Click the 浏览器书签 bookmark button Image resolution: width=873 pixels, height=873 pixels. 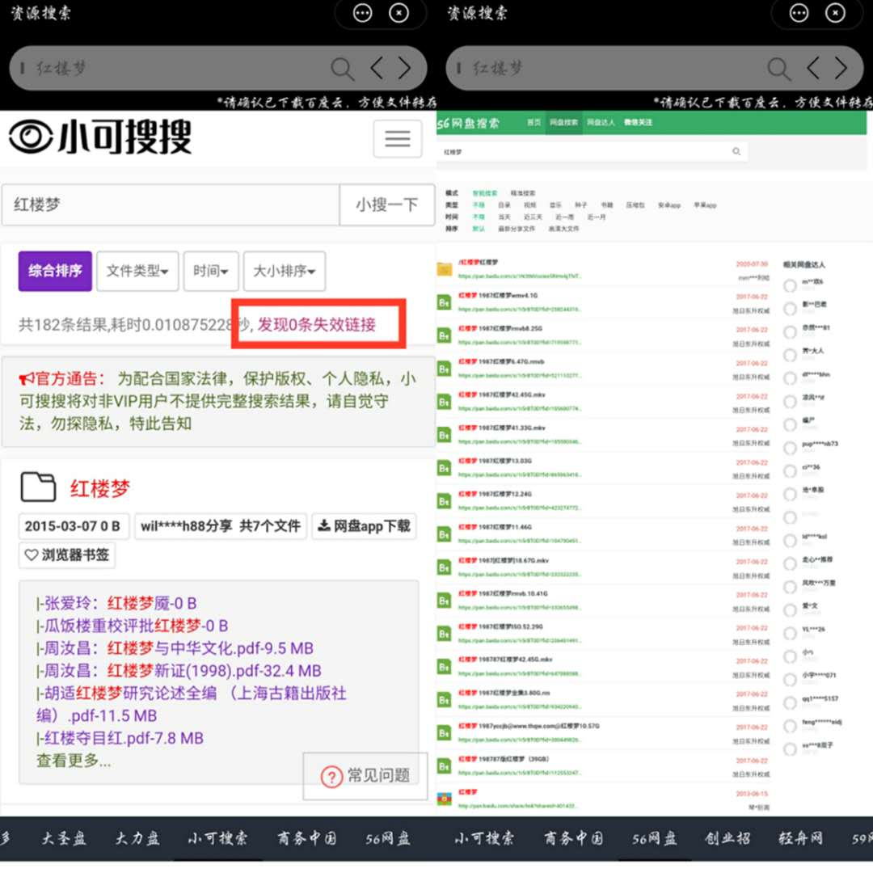[67, 555]
